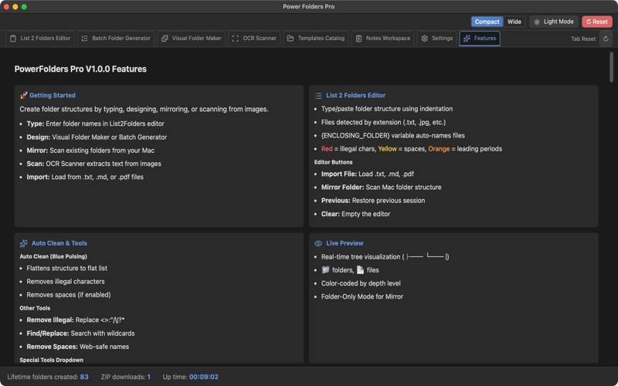Click the ZIP downloads status entry

pos(126,377)
